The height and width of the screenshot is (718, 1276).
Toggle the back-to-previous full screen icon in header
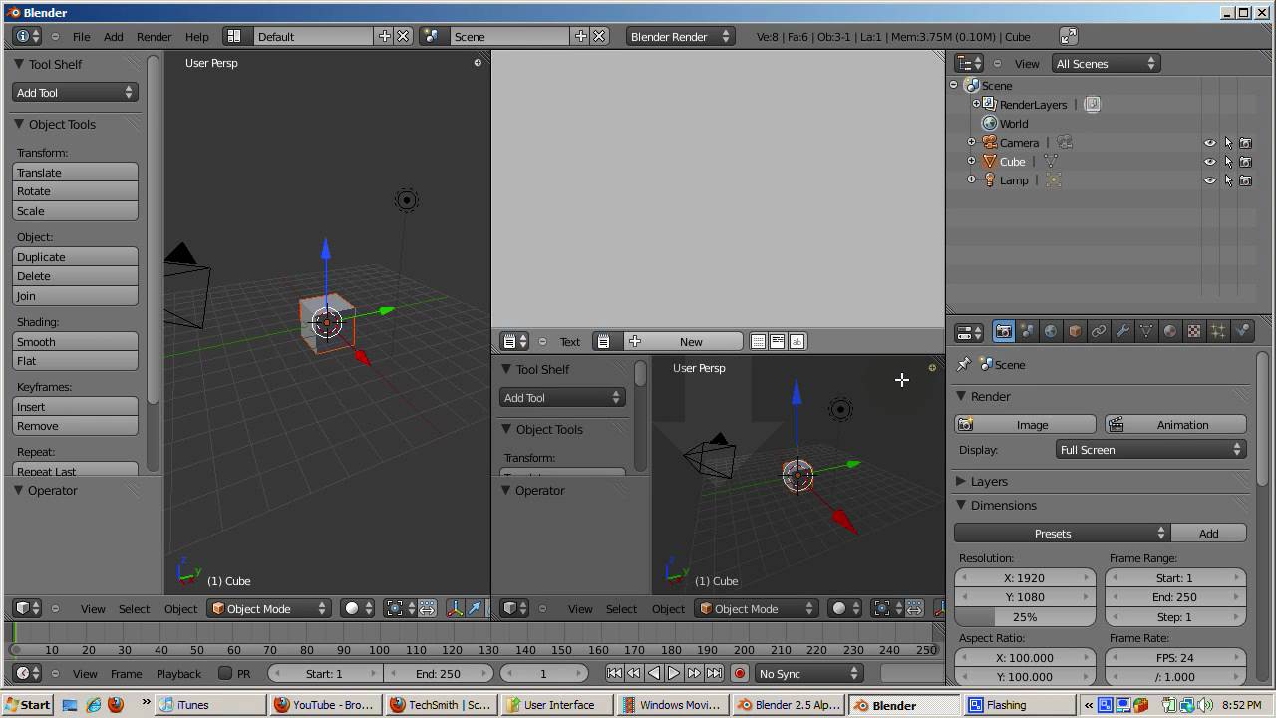coord(1068,36)
